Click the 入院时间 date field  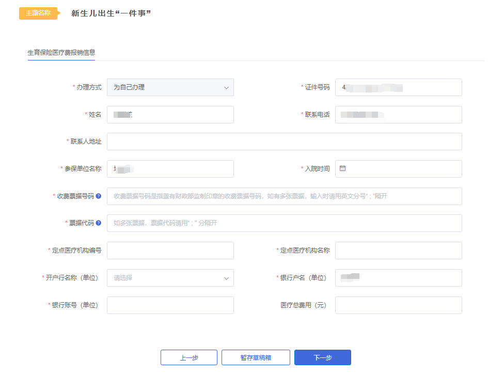pyautogui.click(x=398, y=169)
